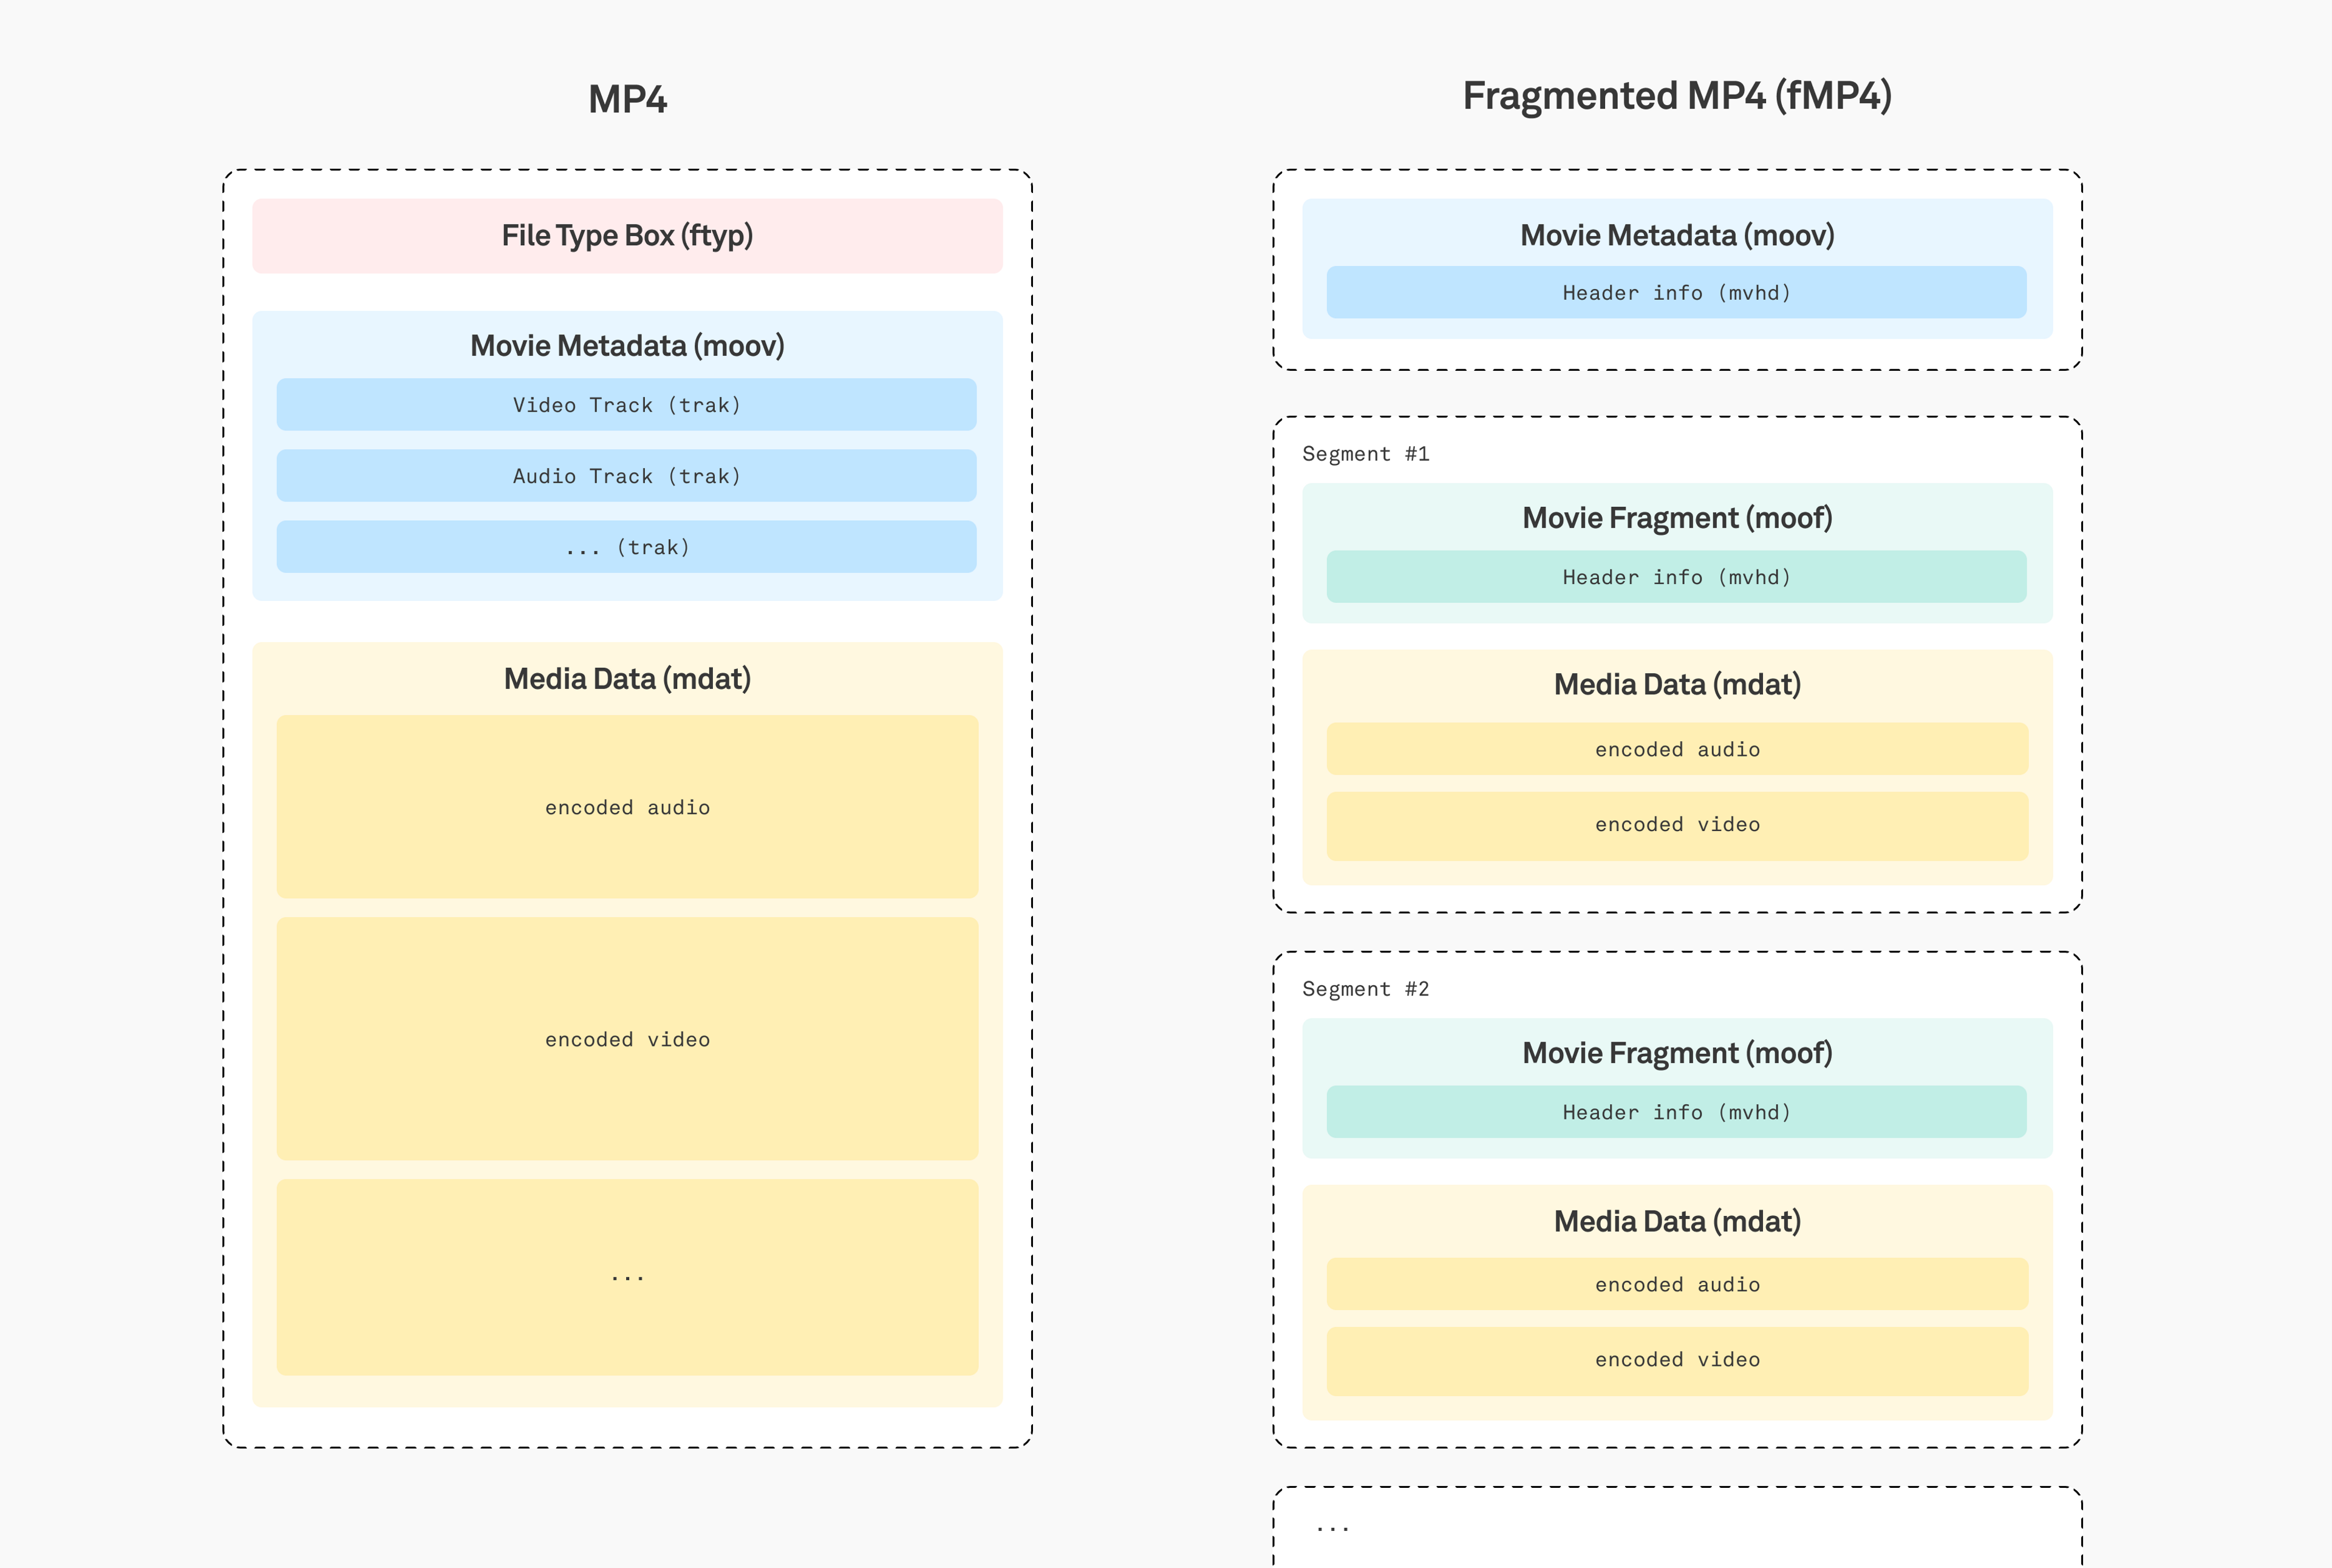Click encoded audio bar in Segment #2
The height and width of the screenshot is (1568, 2332).
click(1677, 1284)
